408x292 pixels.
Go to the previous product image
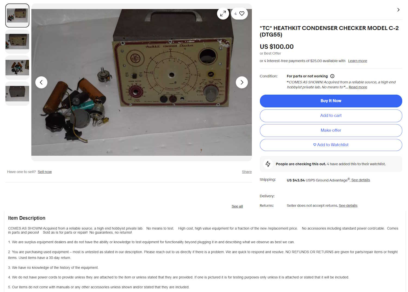(x=41, y=82)
